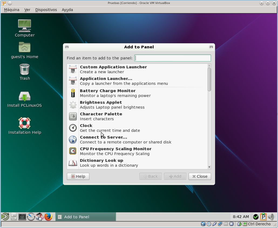Select the CPU Frequency Scaling Monitor icon

(x=73, y=151)
